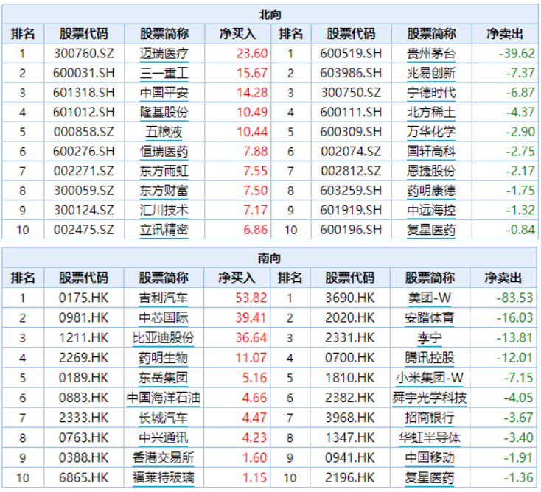
Task: Open the 迈瑞医疗 stock link
Action: pos(164,54)
